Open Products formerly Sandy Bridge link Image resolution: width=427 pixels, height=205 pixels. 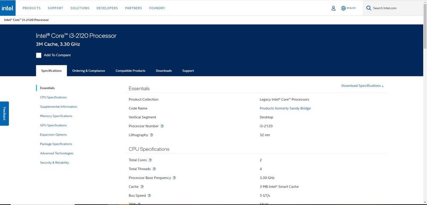click(285, 108)
